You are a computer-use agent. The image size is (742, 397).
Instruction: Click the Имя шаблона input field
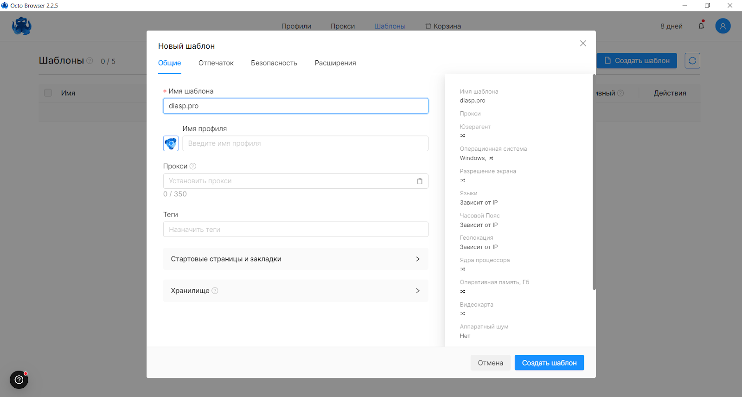(x=295, y=106)
